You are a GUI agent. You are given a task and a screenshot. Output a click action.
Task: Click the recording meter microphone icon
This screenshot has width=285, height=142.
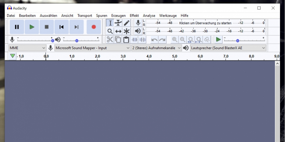[x=138, y=23]
